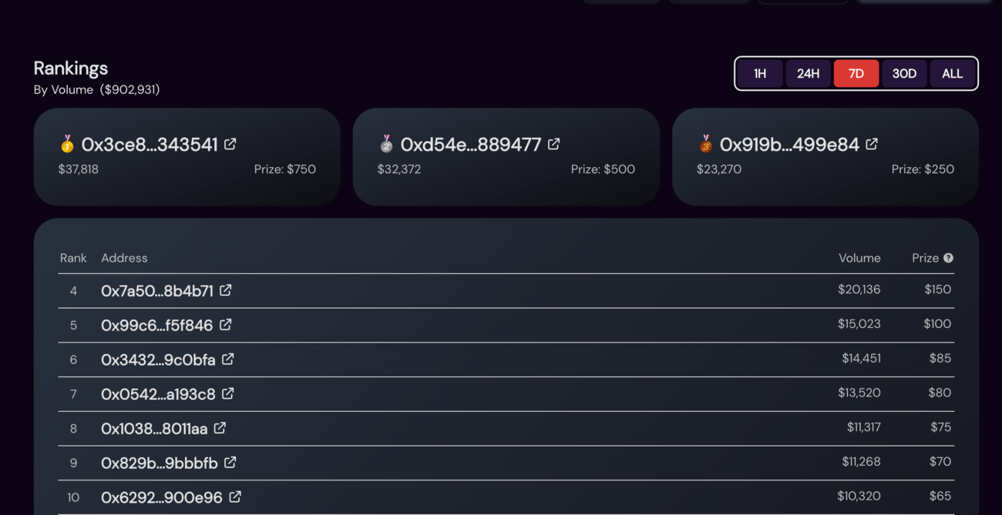
Task: Open external link icon beside 0x99c6...f5f846
Action: [x=225, y=325]
